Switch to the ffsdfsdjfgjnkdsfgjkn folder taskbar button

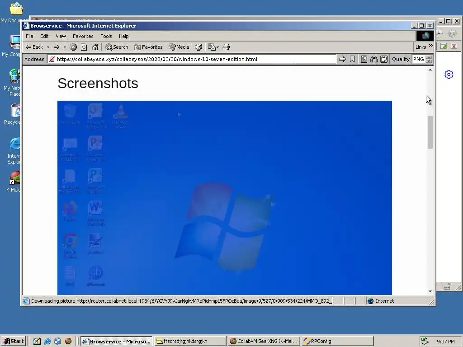pyautogui.click(x=190, y=342)
